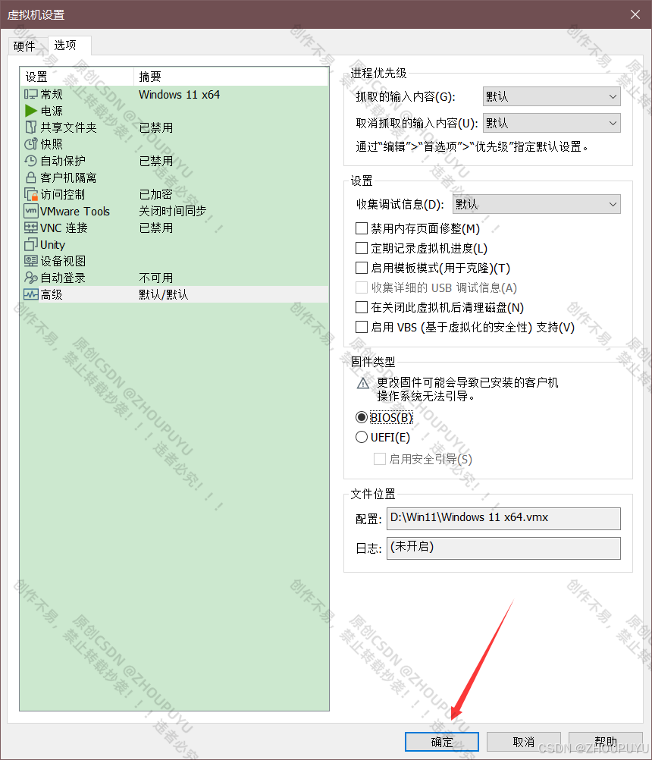Click the 自动保护 clock icon
652x760 pixels.
(31, 161)
